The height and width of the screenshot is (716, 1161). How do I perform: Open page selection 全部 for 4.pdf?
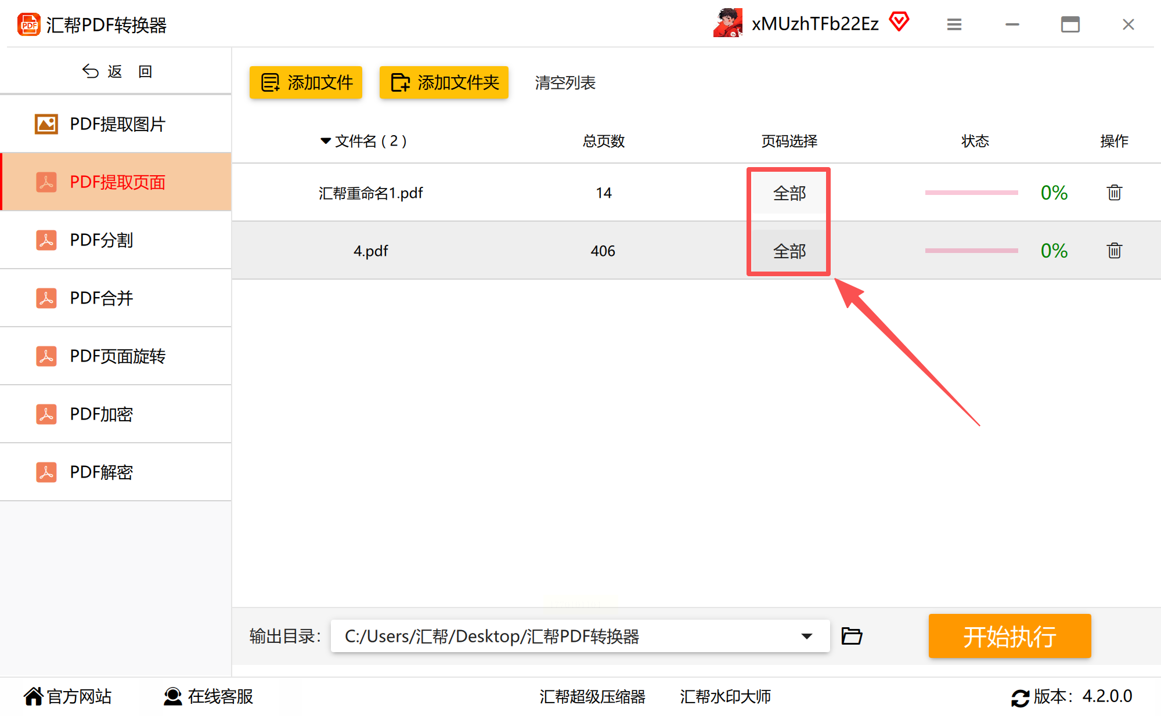[x=789, y=251]
